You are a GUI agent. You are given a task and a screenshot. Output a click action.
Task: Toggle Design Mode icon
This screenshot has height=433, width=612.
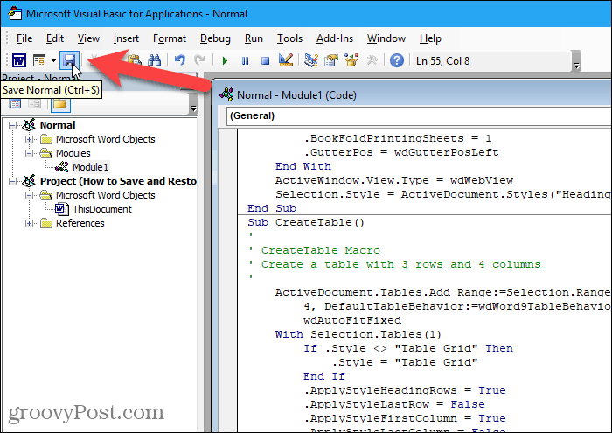tap(286, 60)
